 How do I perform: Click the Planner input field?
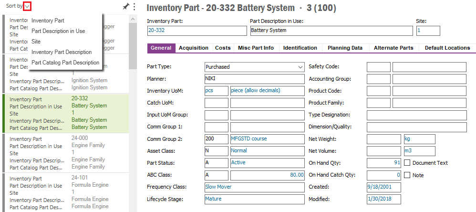254,79
